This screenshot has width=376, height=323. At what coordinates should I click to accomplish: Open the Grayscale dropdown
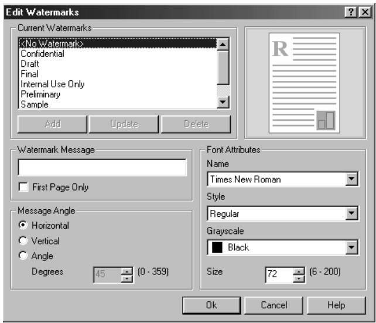pos(351,247)
